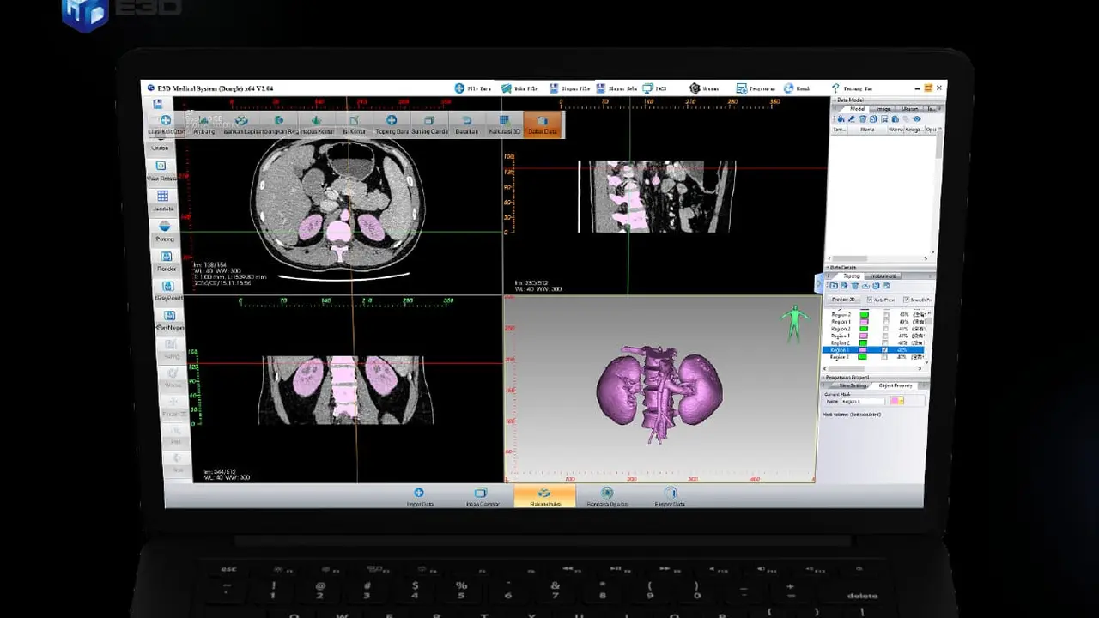Switch to the Image tab

click(883, 109)
